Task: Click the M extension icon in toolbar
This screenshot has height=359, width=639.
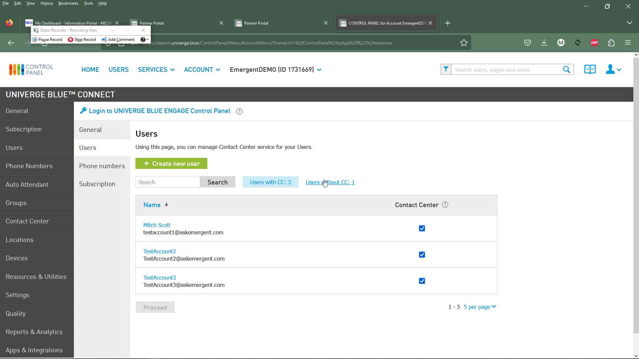Action: [561, 43]
